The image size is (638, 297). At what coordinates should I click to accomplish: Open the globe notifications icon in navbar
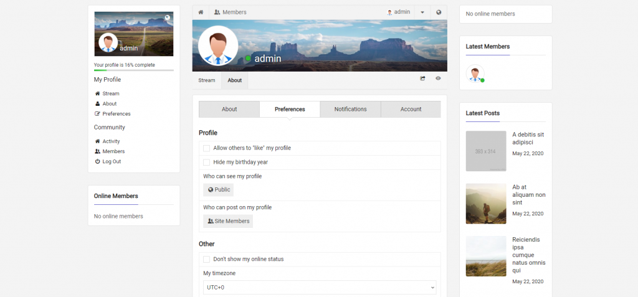(439, 12)
